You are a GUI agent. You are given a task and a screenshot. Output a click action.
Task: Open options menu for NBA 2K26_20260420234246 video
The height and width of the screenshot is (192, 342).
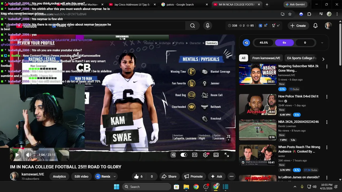[327, 122]
